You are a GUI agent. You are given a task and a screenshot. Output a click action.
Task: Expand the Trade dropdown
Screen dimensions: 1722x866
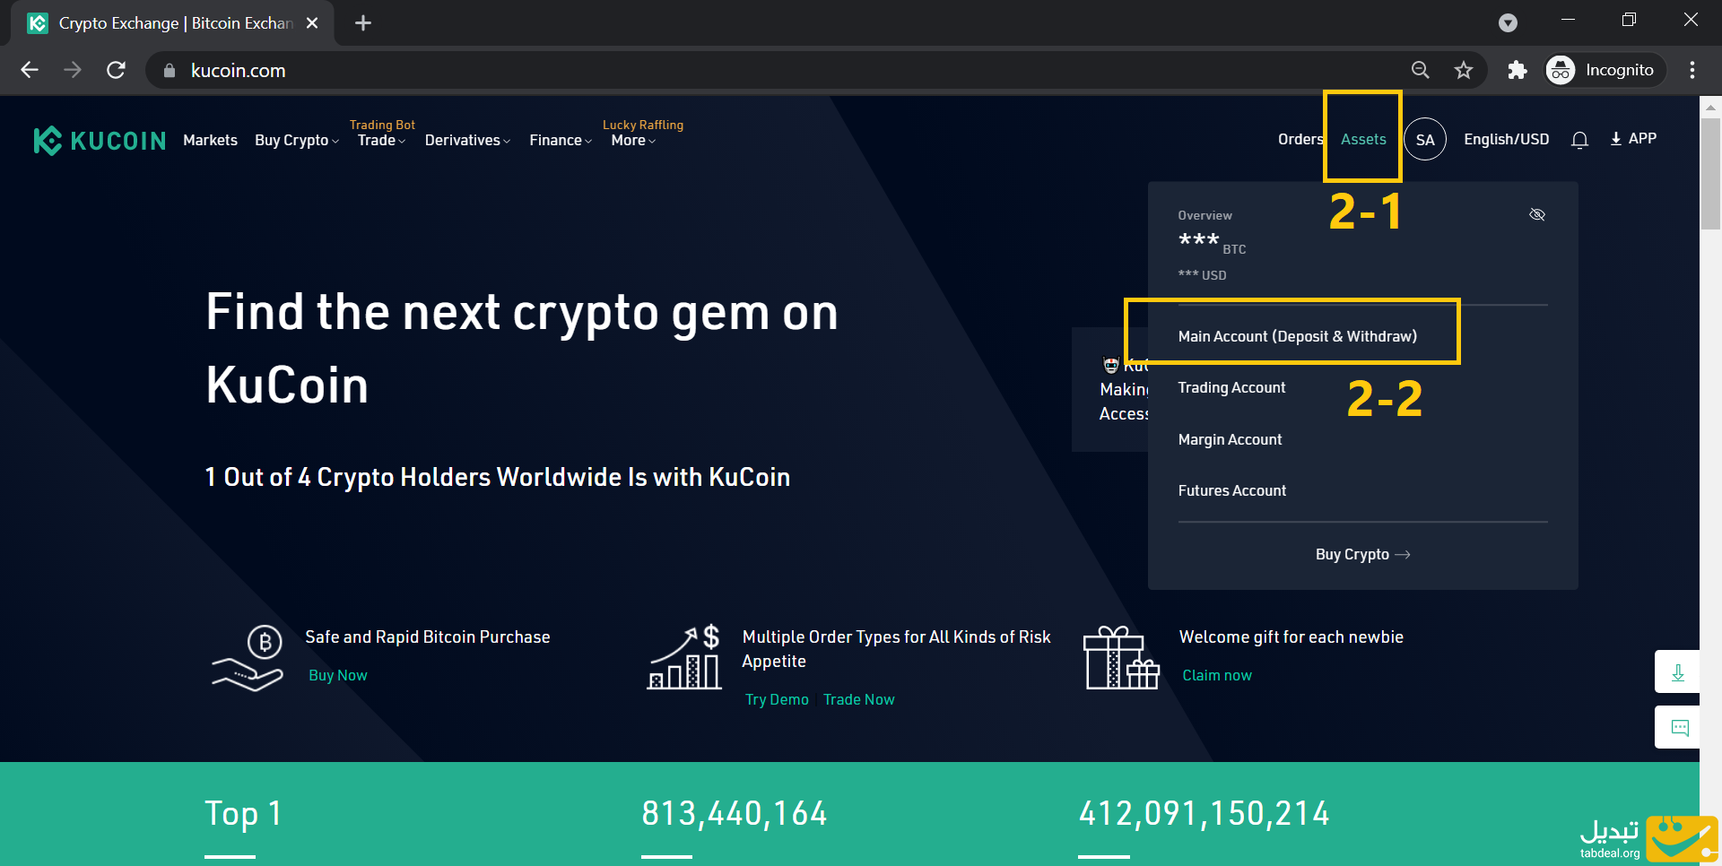coord(381,141)
